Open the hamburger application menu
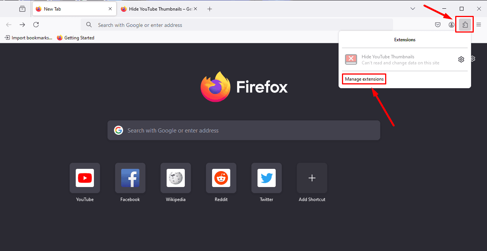 [479, 25]
